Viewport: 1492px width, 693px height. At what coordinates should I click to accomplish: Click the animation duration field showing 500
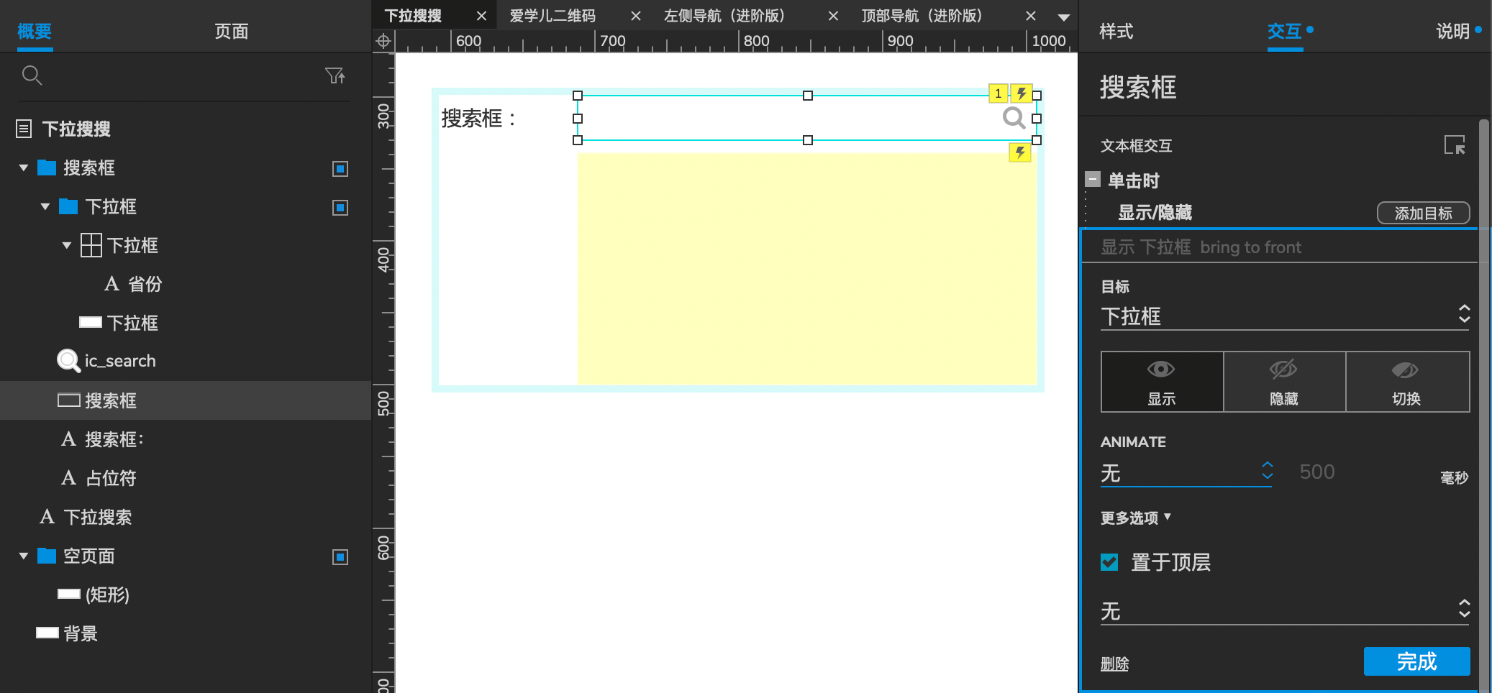point(1316,472)
